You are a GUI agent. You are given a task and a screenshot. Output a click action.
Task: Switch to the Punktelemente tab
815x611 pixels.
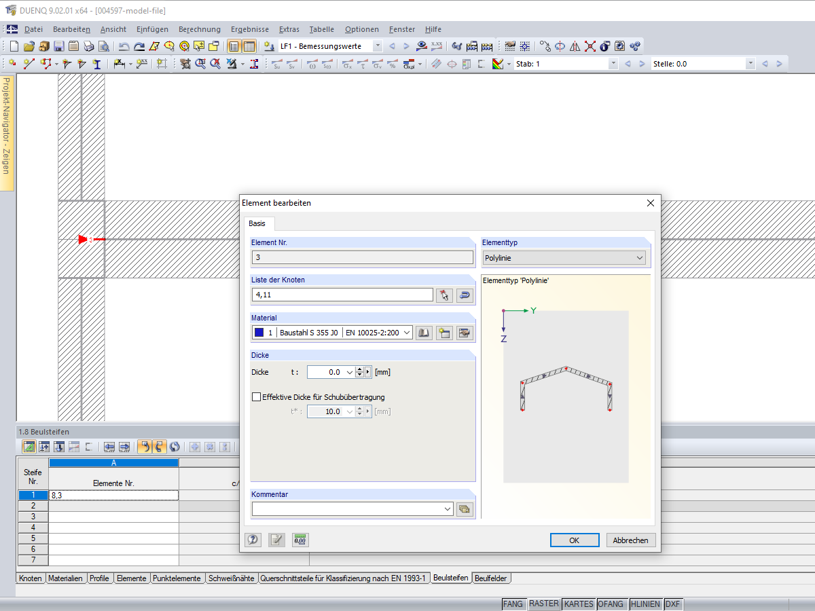point(177,578)
